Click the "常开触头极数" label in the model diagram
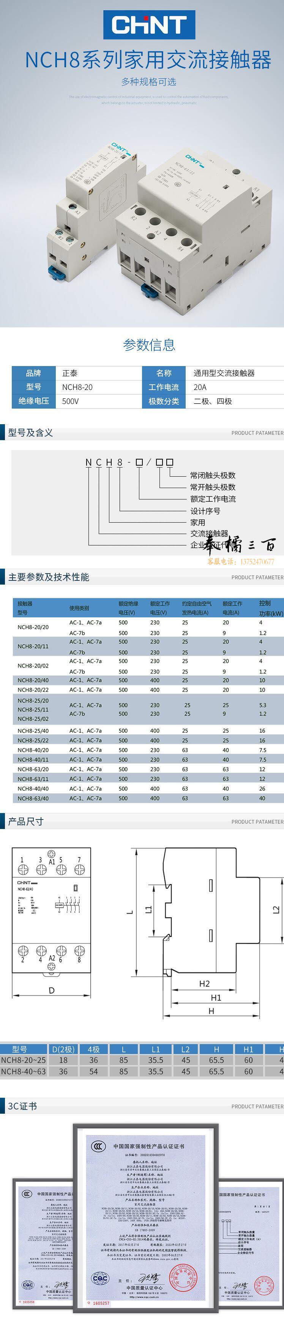Screen dimensions: 284x1341 (x=213, y=487)
